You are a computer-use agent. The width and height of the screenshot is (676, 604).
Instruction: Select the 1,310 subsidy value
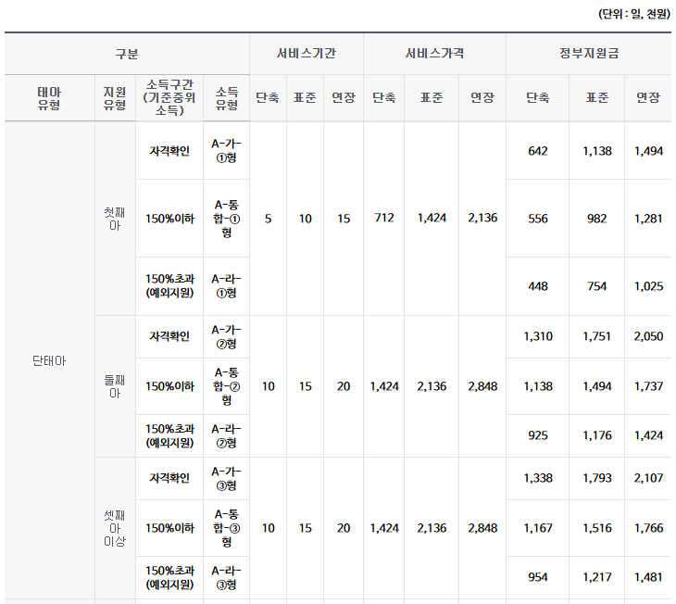538,336
